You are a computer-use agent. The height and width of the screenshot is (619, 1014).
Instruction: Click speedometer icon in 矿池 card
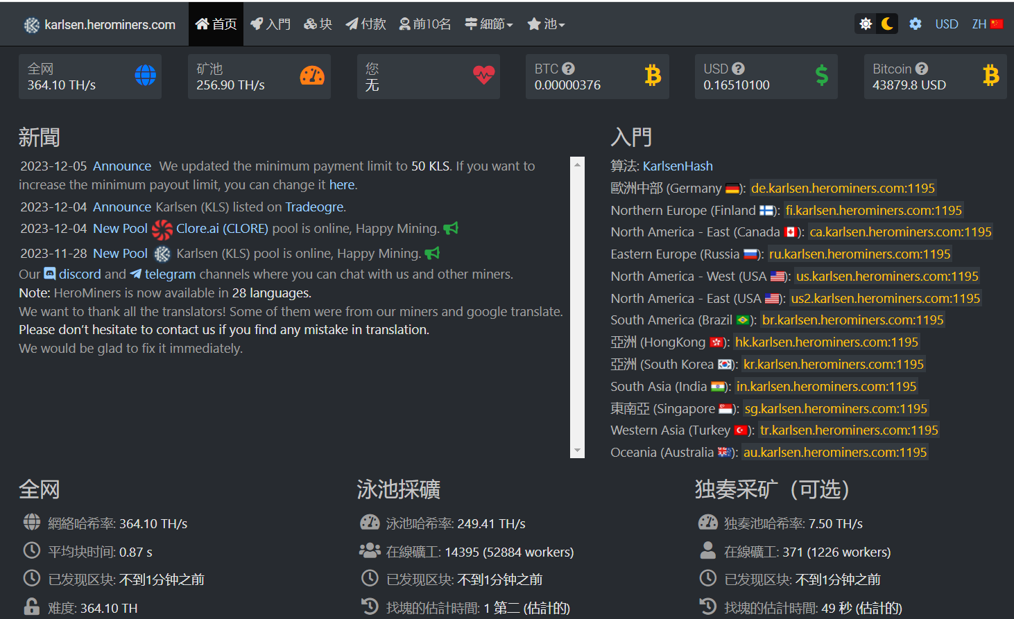tap(312, 76)
